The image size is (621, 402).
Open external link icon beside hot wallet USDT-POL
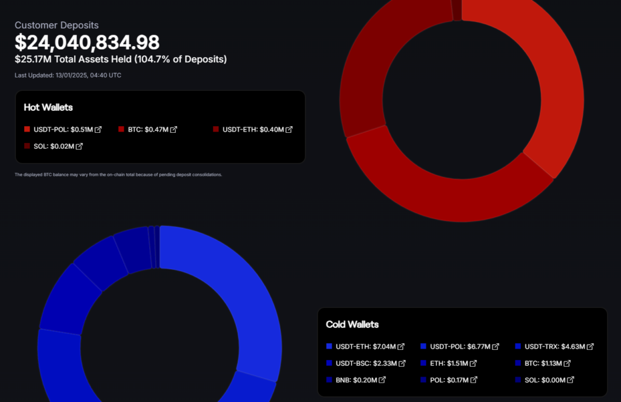point(98,130)
